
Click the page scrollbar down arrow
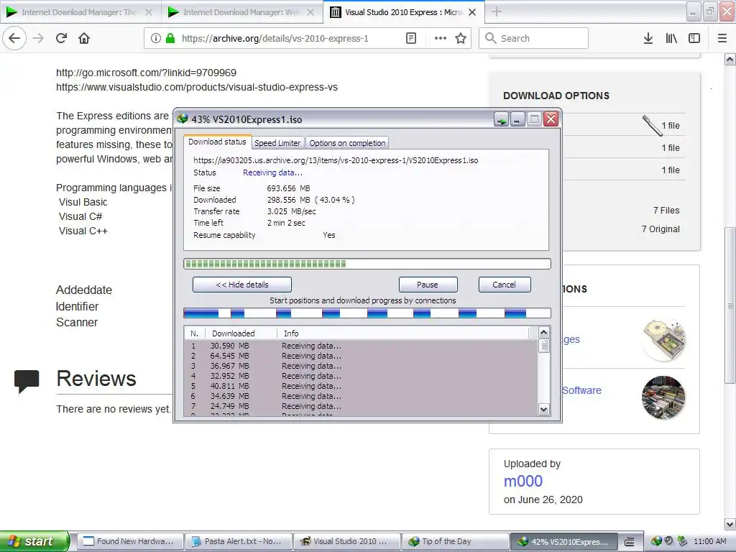tap(730, 524)
